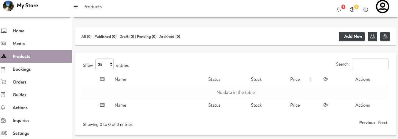Click the store logo avatar image
This screenshot has height=139, width=398.
pyautogui.click(x=8, y=6)
